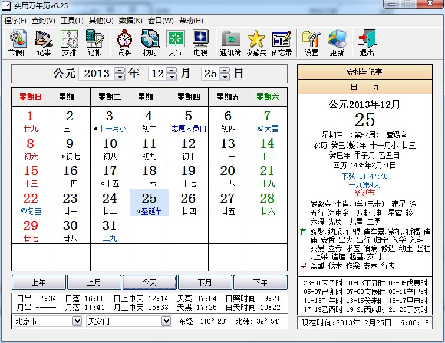445x343 pixels.
Task: Click the 退出 exit icon
Action: 367,42
